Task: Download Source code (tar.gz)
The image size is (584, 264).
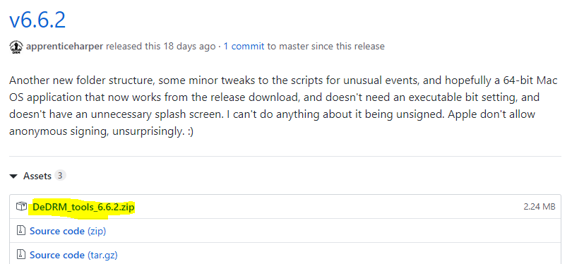Action: click(x=73, y=255)
